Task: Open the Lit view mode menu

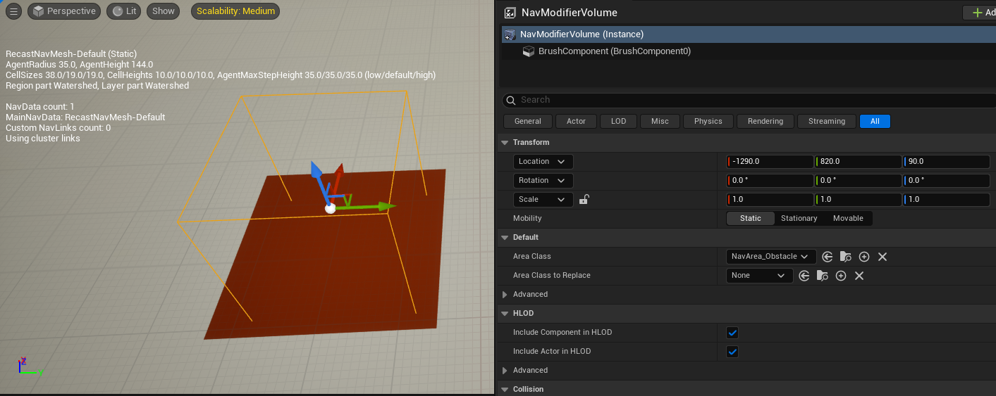Action: 124,11
